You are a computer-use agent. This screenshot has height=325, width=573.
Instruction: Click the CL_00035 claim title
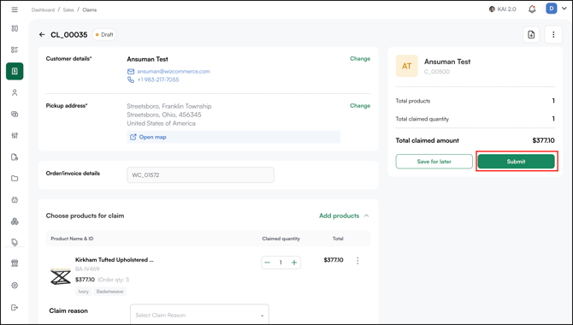(x=69, y=35)
